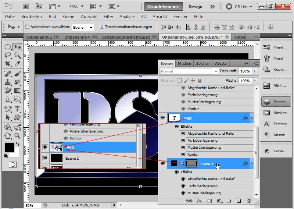Switch to Design workspace
The image size is (294, 209).
click(x=196, y=7)
